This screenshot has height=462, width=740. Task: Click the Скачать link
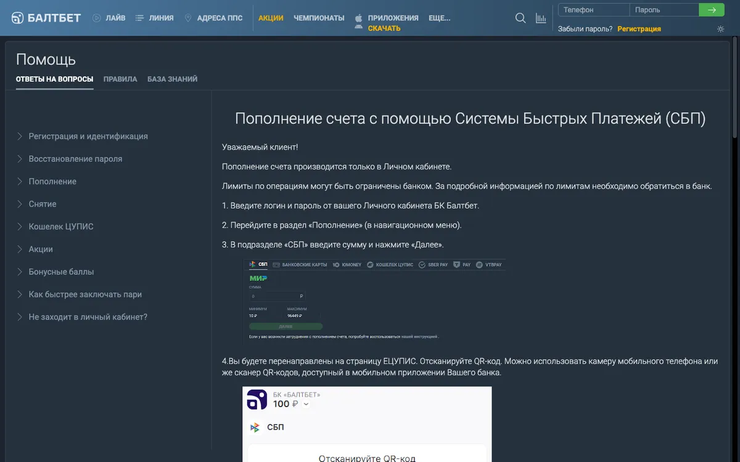(384, 28)
